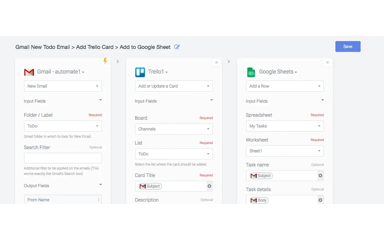Screen dimensions: 384x240
Task: Expand the Output Fields section on the Gmail card
Action: coord(100,184)
